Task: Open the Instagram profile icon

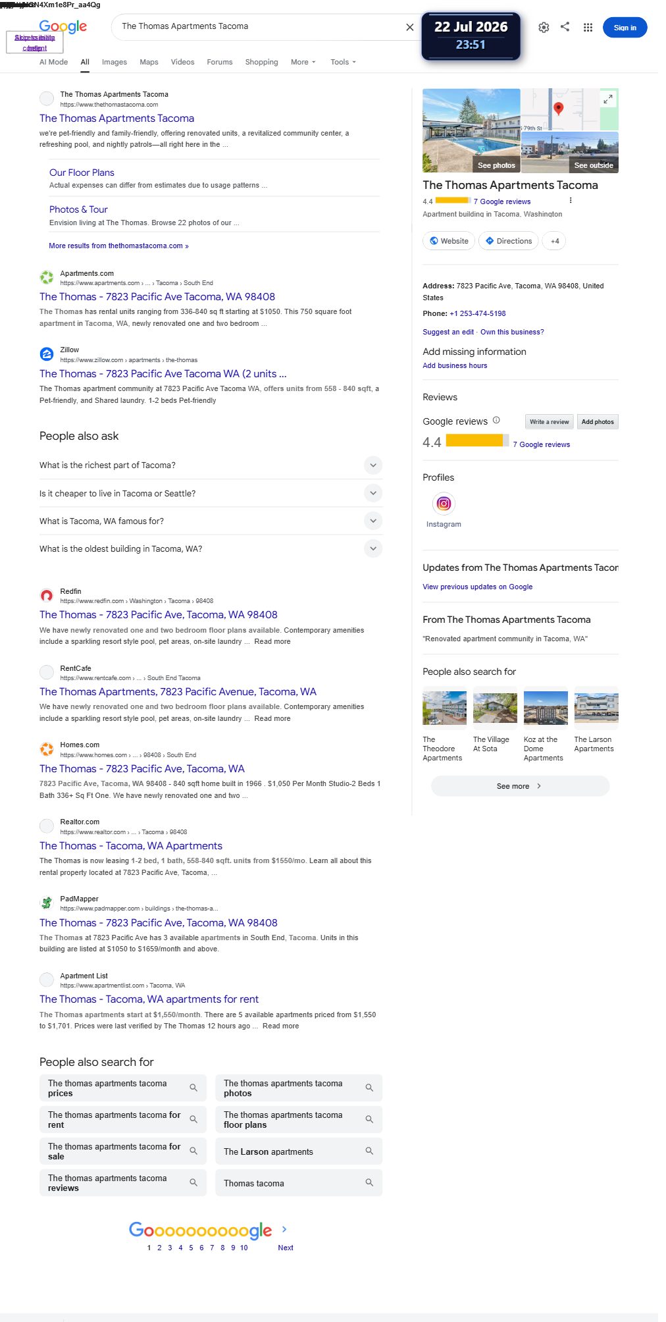Action: click(444, 504)
